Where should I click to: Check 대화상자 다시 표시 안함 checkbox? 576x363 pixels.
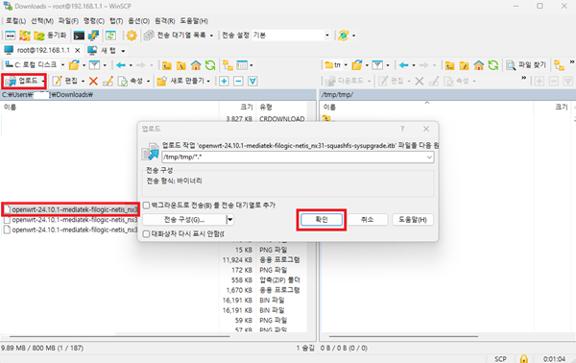146,233
